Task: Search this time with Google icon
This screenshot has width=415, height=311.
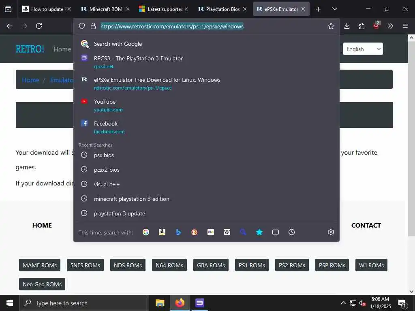Action: [146, 232]
